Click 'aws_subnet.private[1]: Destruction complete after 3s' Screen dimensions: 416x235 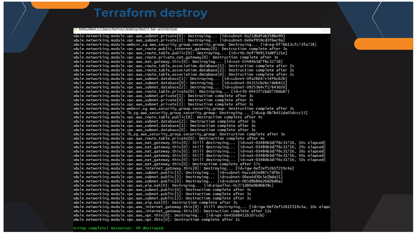[164, 96]
